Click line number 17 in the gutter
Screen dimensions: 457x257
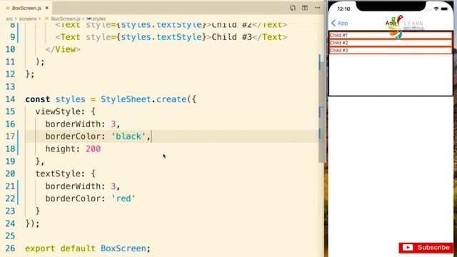click(10, 136)
